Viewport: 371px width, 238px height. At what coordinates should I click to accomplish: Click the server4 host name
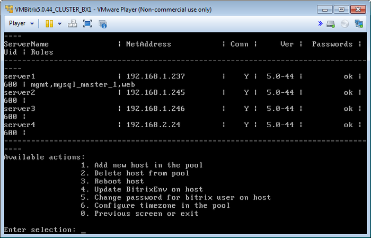coord(20,125)
